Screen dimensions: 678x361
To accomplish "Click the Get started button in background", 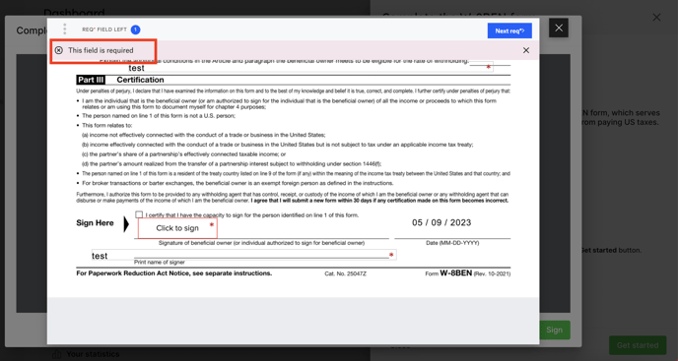I will click(638, 345).
